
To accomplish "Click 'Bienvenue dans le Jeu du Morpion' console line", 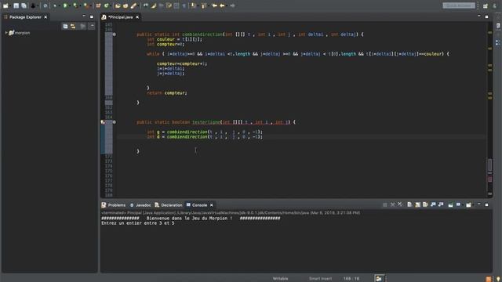I will (189, 218).
